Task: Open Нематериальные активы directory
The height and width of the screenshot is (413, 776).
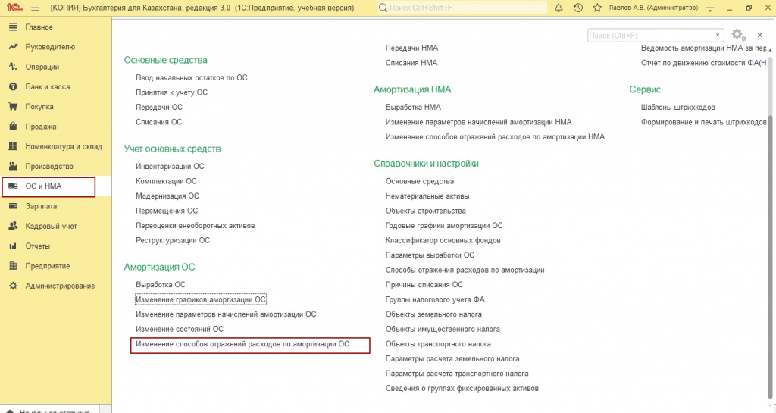Action: coord(427,196)
